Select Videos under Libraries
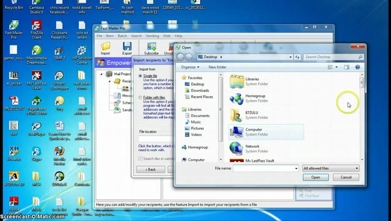This screenshot has width=391, height=221. click(196, 135)
